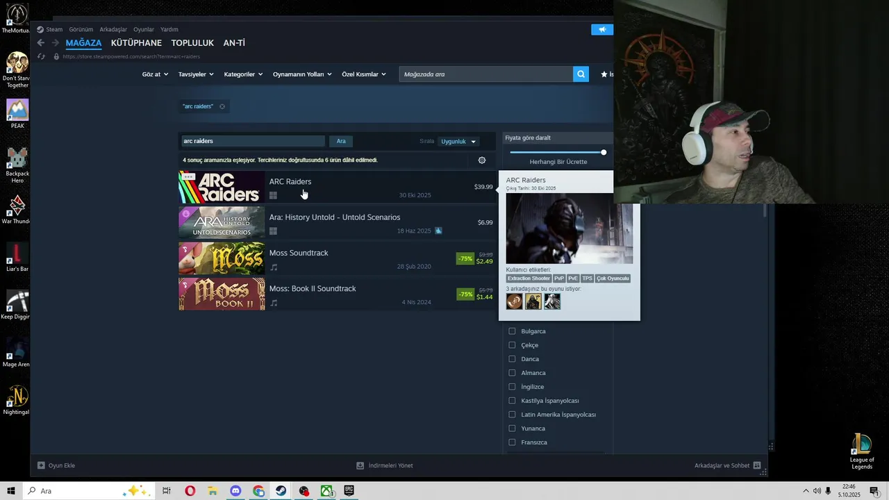
Task: Open Task View on the taskbar
Action: [x=167, y=491]
